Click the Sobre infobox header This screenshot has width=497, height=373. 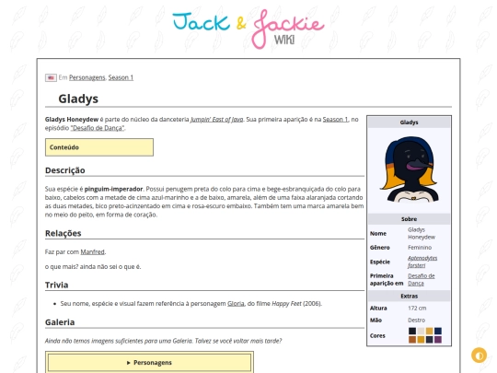[409, 219]
